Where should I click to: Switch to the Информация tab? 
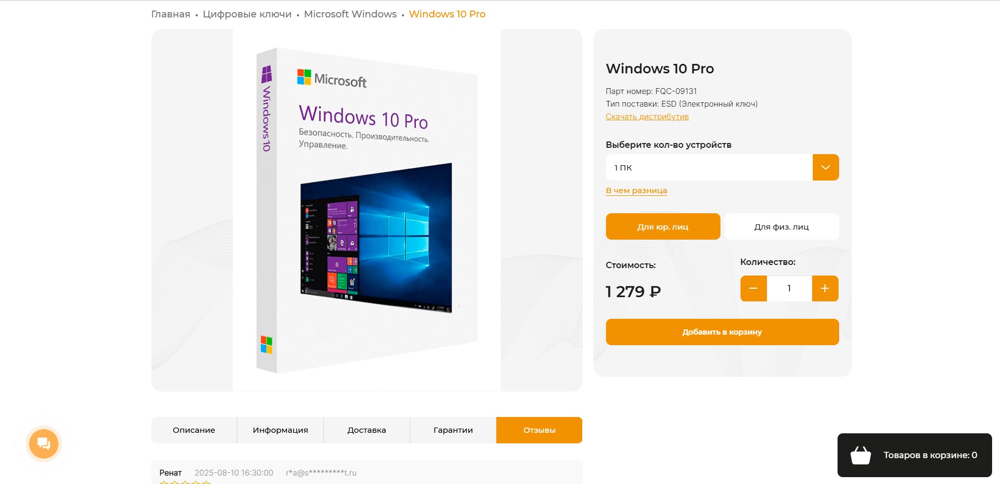point(280,430)
